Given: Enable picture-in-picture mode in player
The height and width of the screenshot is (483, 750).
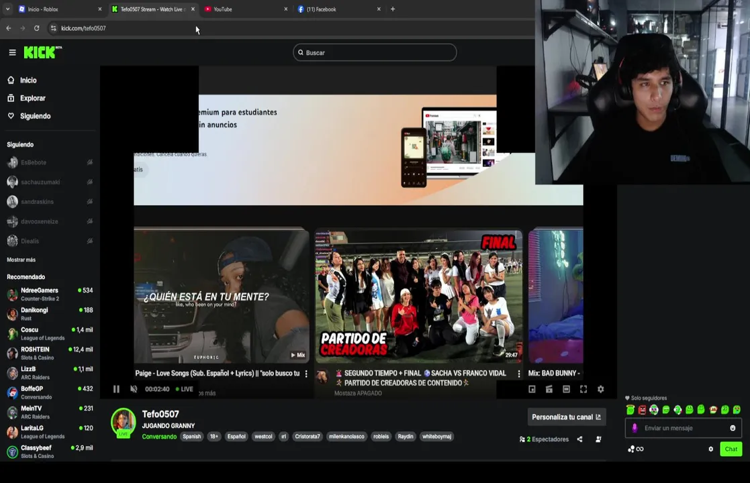Looking at the screenshot, I should 532,389.
